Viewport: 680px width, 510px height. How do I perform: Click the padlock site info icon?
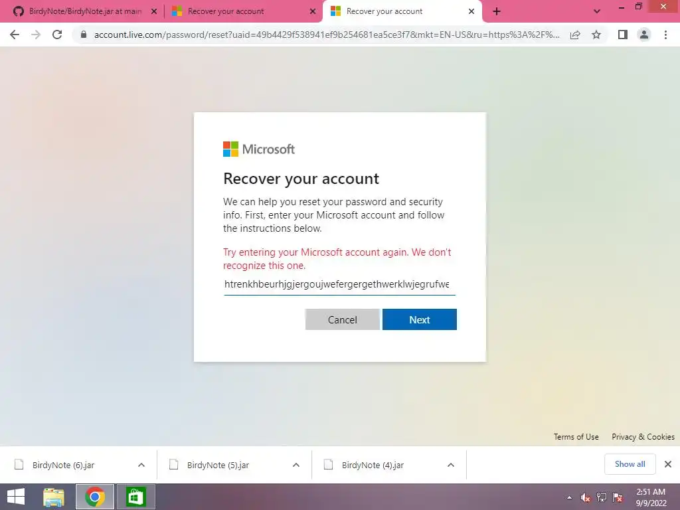pyautogui.click(x=84, y=35)
